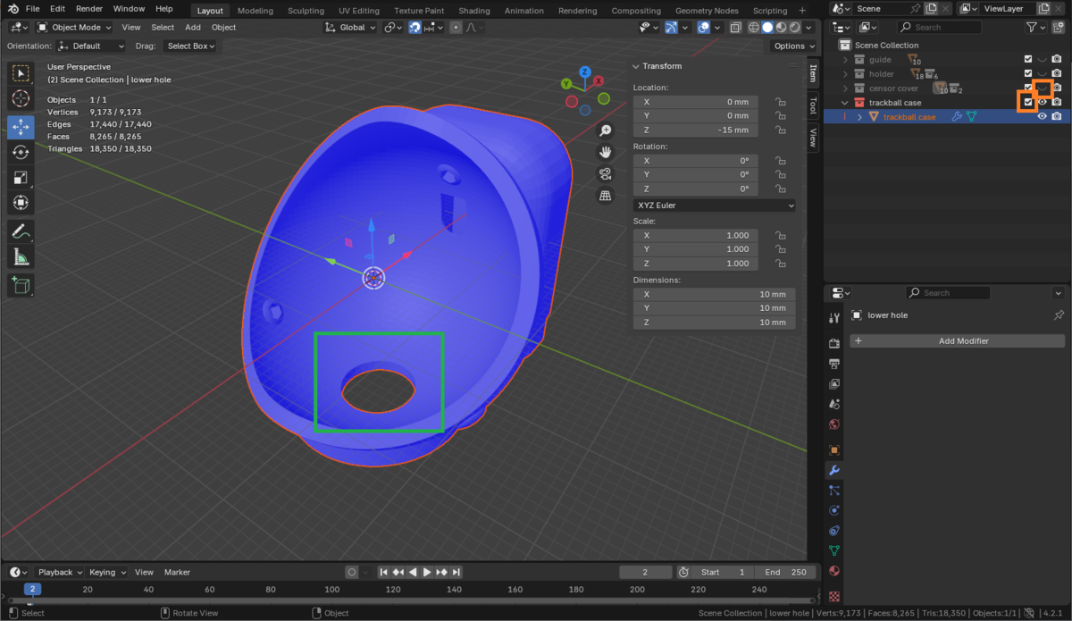Click the pan view hand icon

(x=606, y=153)
